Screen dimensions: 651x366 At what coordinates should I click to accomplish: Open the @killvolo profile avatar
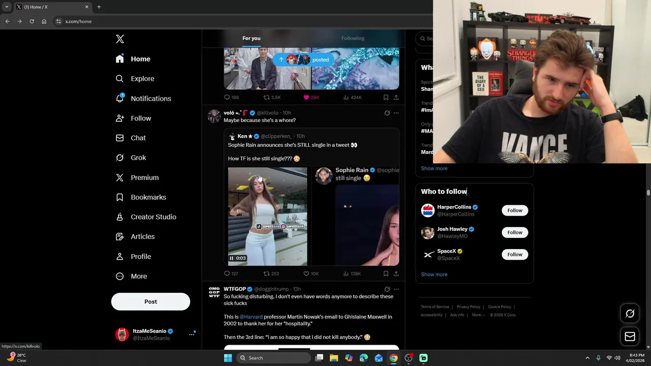214,116
